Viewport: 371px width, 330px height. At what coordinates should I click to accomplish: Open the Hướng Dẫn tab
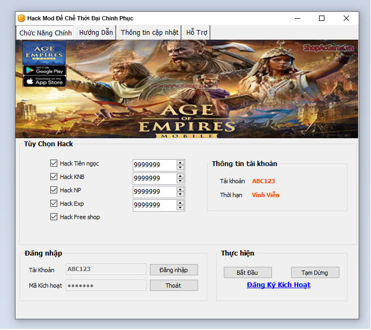tap(96, 33)
